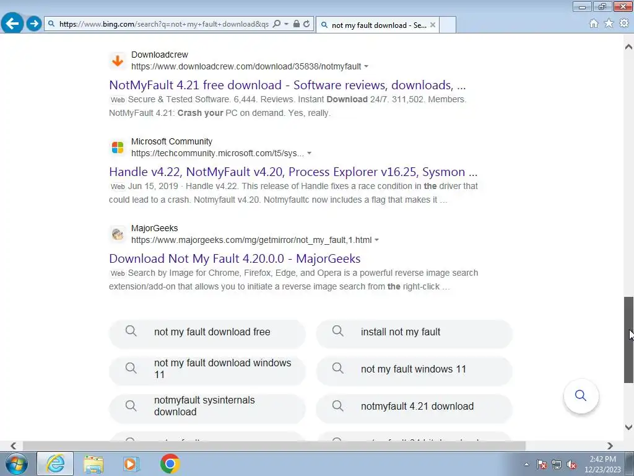Click the security lock icon in address bar
Image resolution: width=634 pixels, height=476 pixels.
297,24
